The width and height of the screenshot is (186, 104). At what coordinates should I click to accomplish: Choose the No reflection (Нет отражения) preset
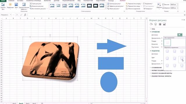pyautogui.click(x=167, y=42)
